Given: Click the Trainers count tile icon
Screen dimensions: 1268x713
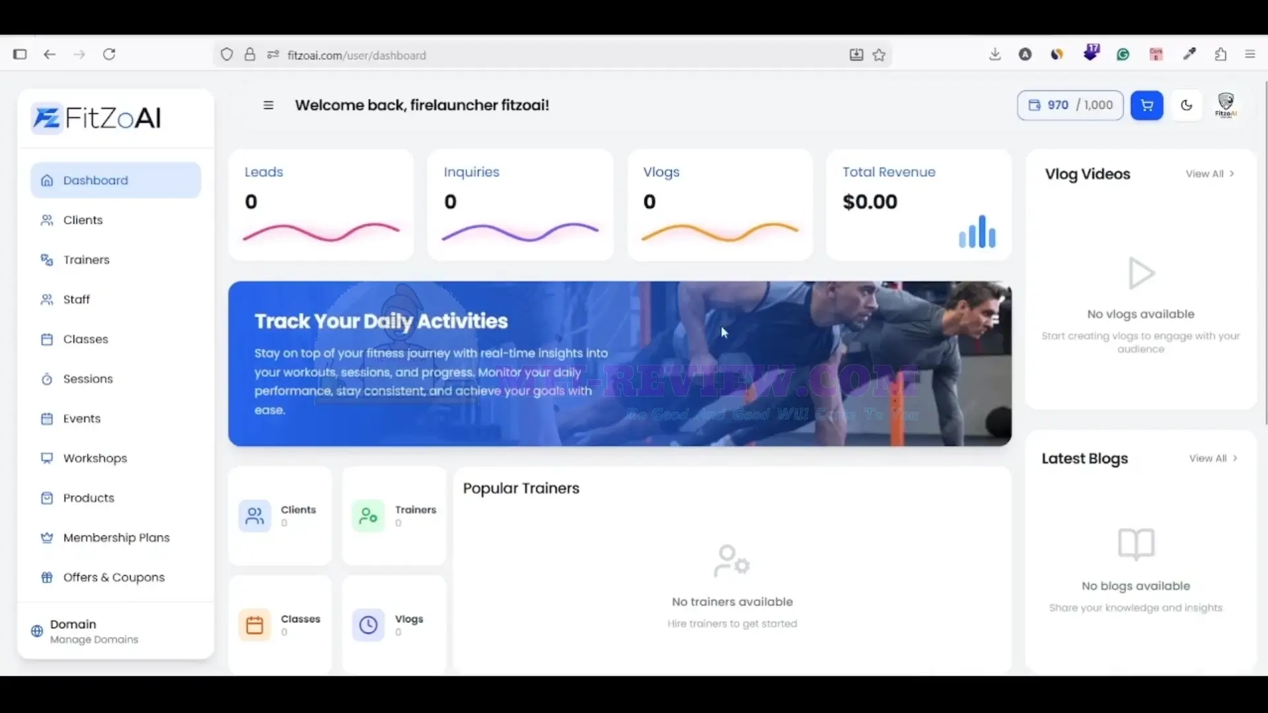Looking at the screenshot, I should (368, 515).
